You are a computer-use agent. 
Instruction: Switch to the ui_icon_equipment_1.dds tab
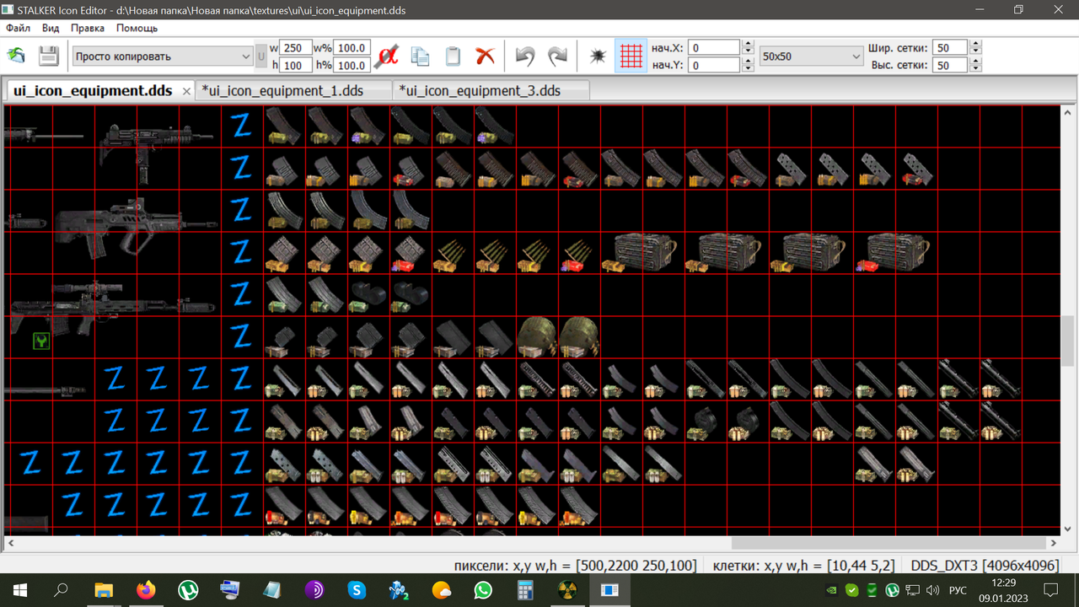click(293, 90)
